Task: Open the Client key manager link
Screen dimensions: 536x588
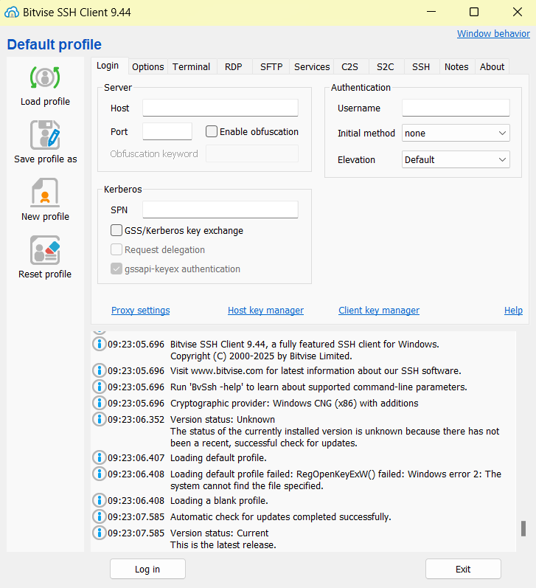Action: pyautogui.click(x=379, y=311)
